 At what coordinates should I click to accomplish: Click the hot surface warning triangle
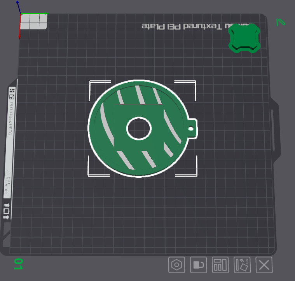pyautogui.click(x=7, y=172)
